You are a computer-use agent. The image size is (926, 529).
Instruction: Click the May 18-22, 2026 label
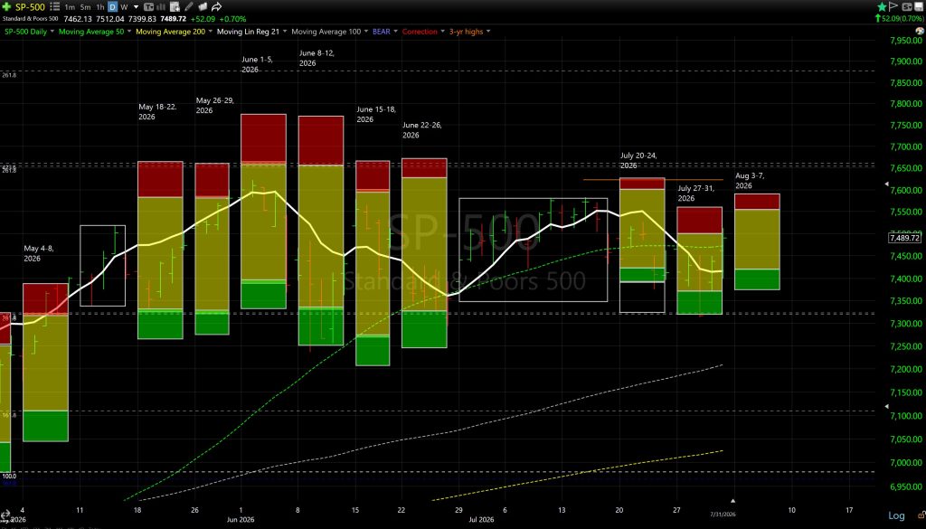(157, 111)
